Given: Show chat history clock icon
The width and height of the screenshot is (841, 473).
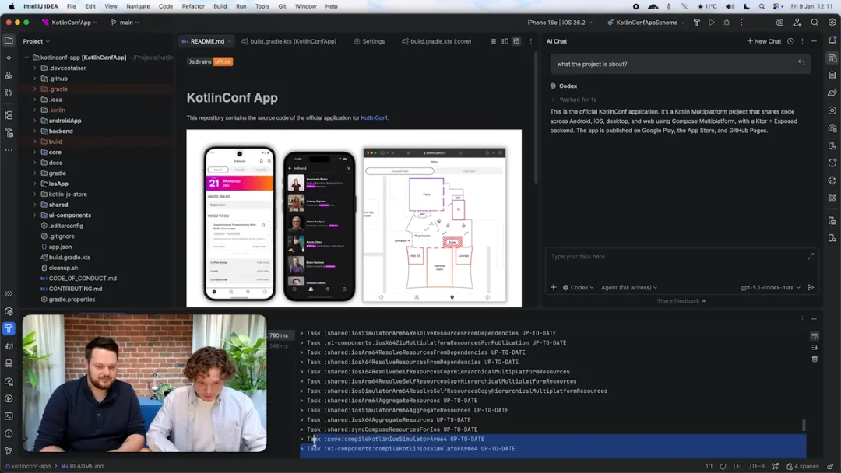Looking at the screenshot, I should point(790,41).
